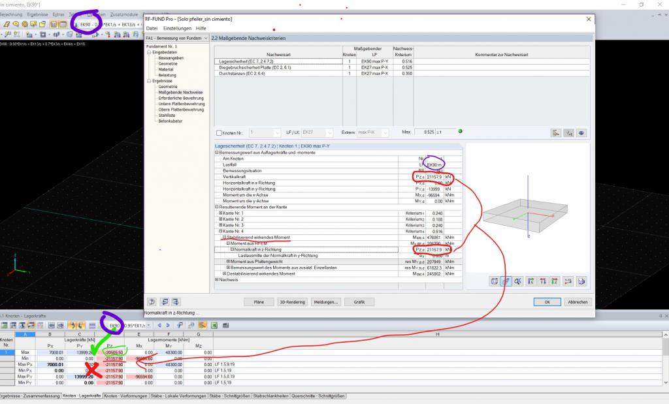Select Erforderliche Bewehrung in the tree

pyautogui.click(x=181, y=98)
